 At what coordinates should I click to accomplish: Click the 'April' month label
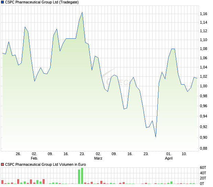(169, 158)
